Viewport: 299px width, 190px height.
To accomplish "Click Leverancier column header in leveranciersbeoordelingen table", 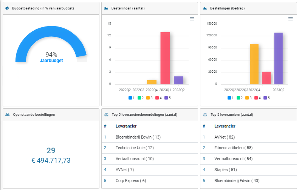I will point(126,126).
